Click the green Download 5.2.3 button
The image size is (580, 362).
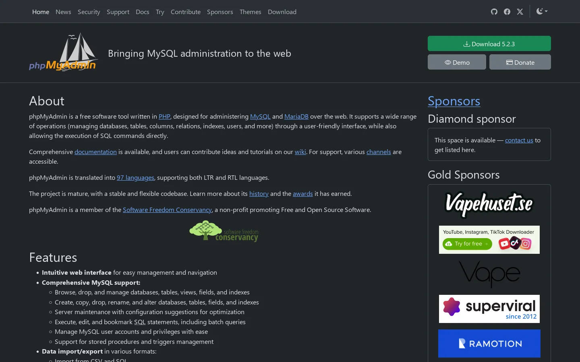point(489,43)
